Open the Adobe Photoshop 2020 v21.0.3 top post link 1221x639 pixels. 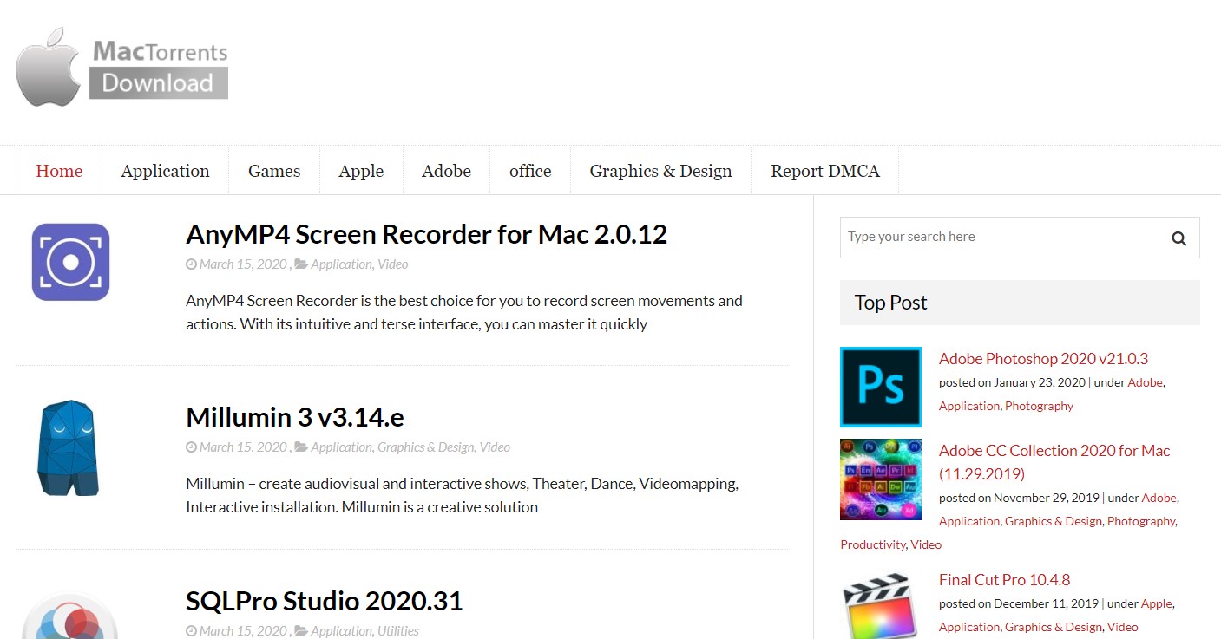1043,358
